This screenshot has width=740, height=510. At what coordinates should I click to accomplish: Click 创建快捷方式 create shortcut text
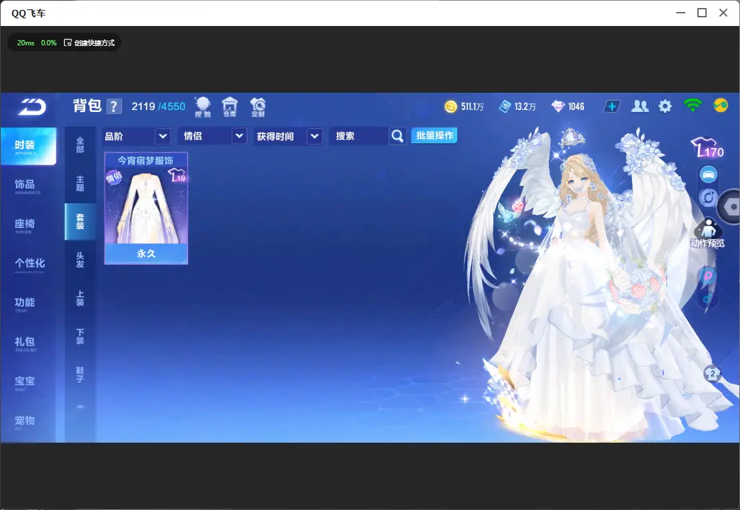(95, 43)
